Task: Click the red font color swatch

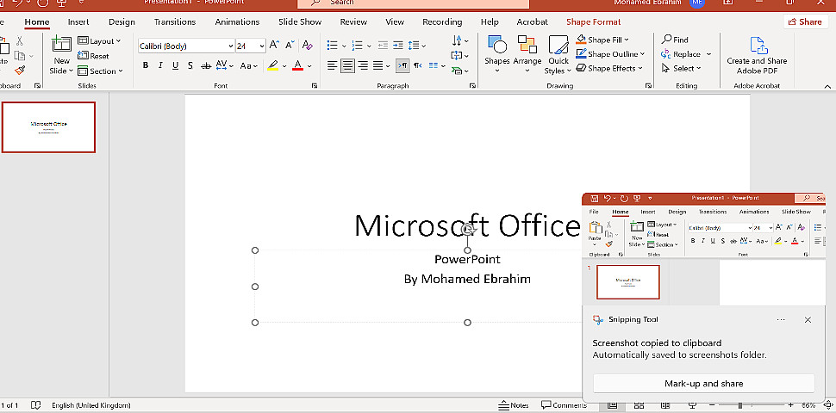Action: pos(297,65)
